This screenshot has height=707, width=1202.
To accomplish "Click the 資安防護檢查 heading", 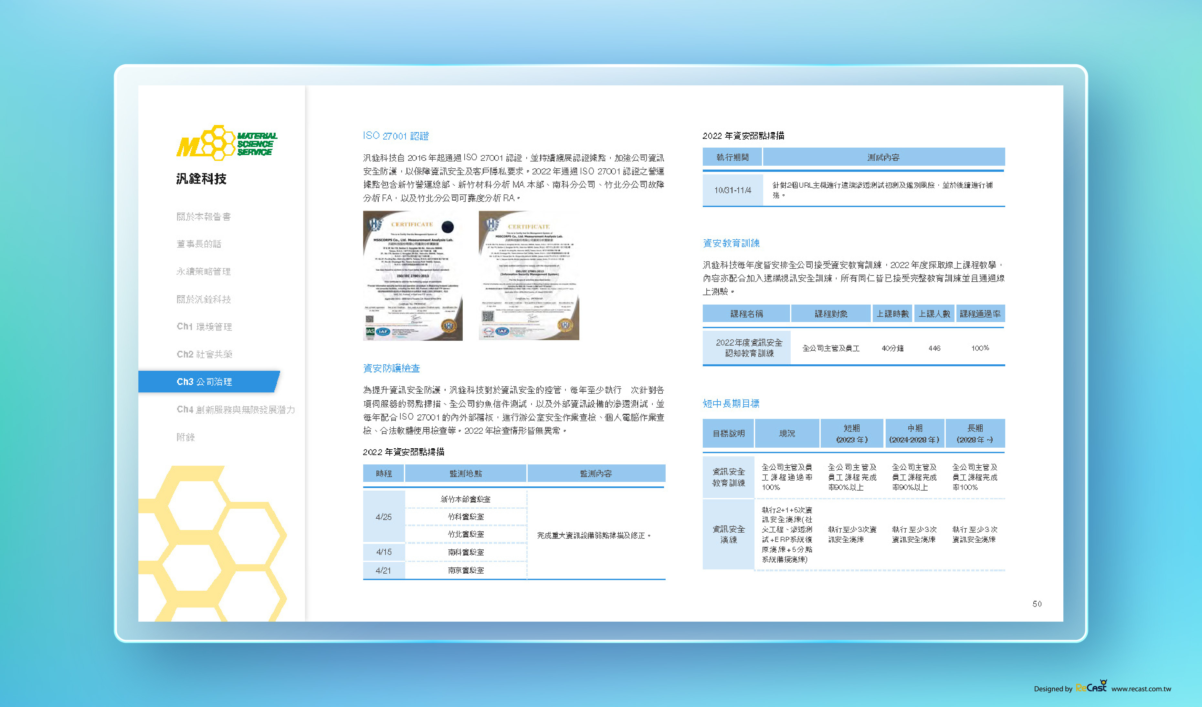I will tap(391, 368).
